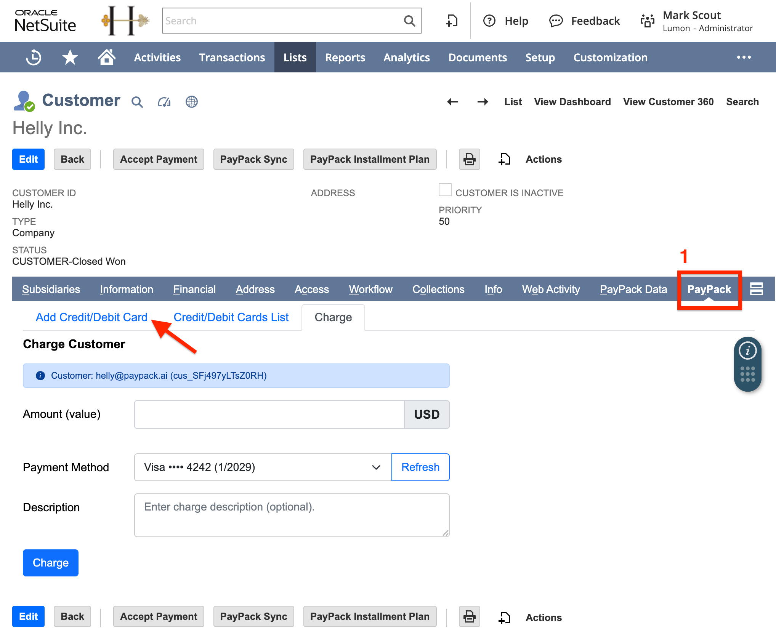Print the customer record
This screenshot has width=776, height=637.
[x=469, y=159]
